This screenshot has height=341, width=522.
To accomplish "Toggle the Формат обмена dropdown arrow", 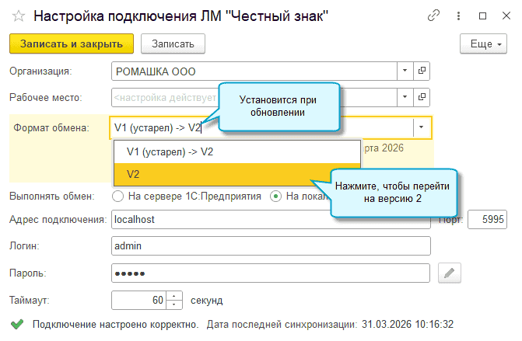I will [x=421, y=127].
